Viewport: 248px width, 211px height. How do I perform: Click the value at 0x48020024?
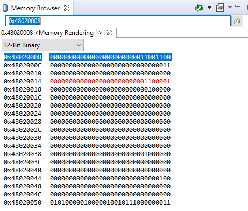(110, 114)
